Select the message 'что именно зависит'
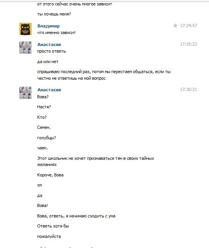This screenshot has height=248, width=209. point(56,32)
